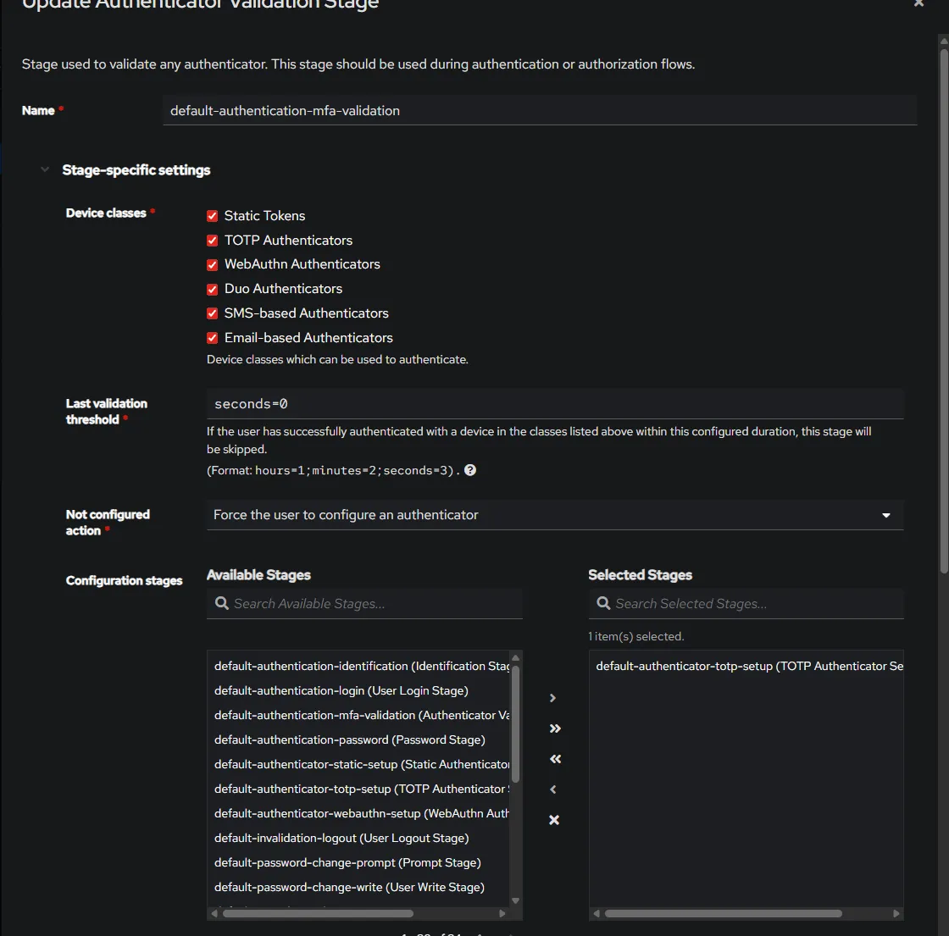
Task: Click the add selected stage single arrow
Action: 553,698
